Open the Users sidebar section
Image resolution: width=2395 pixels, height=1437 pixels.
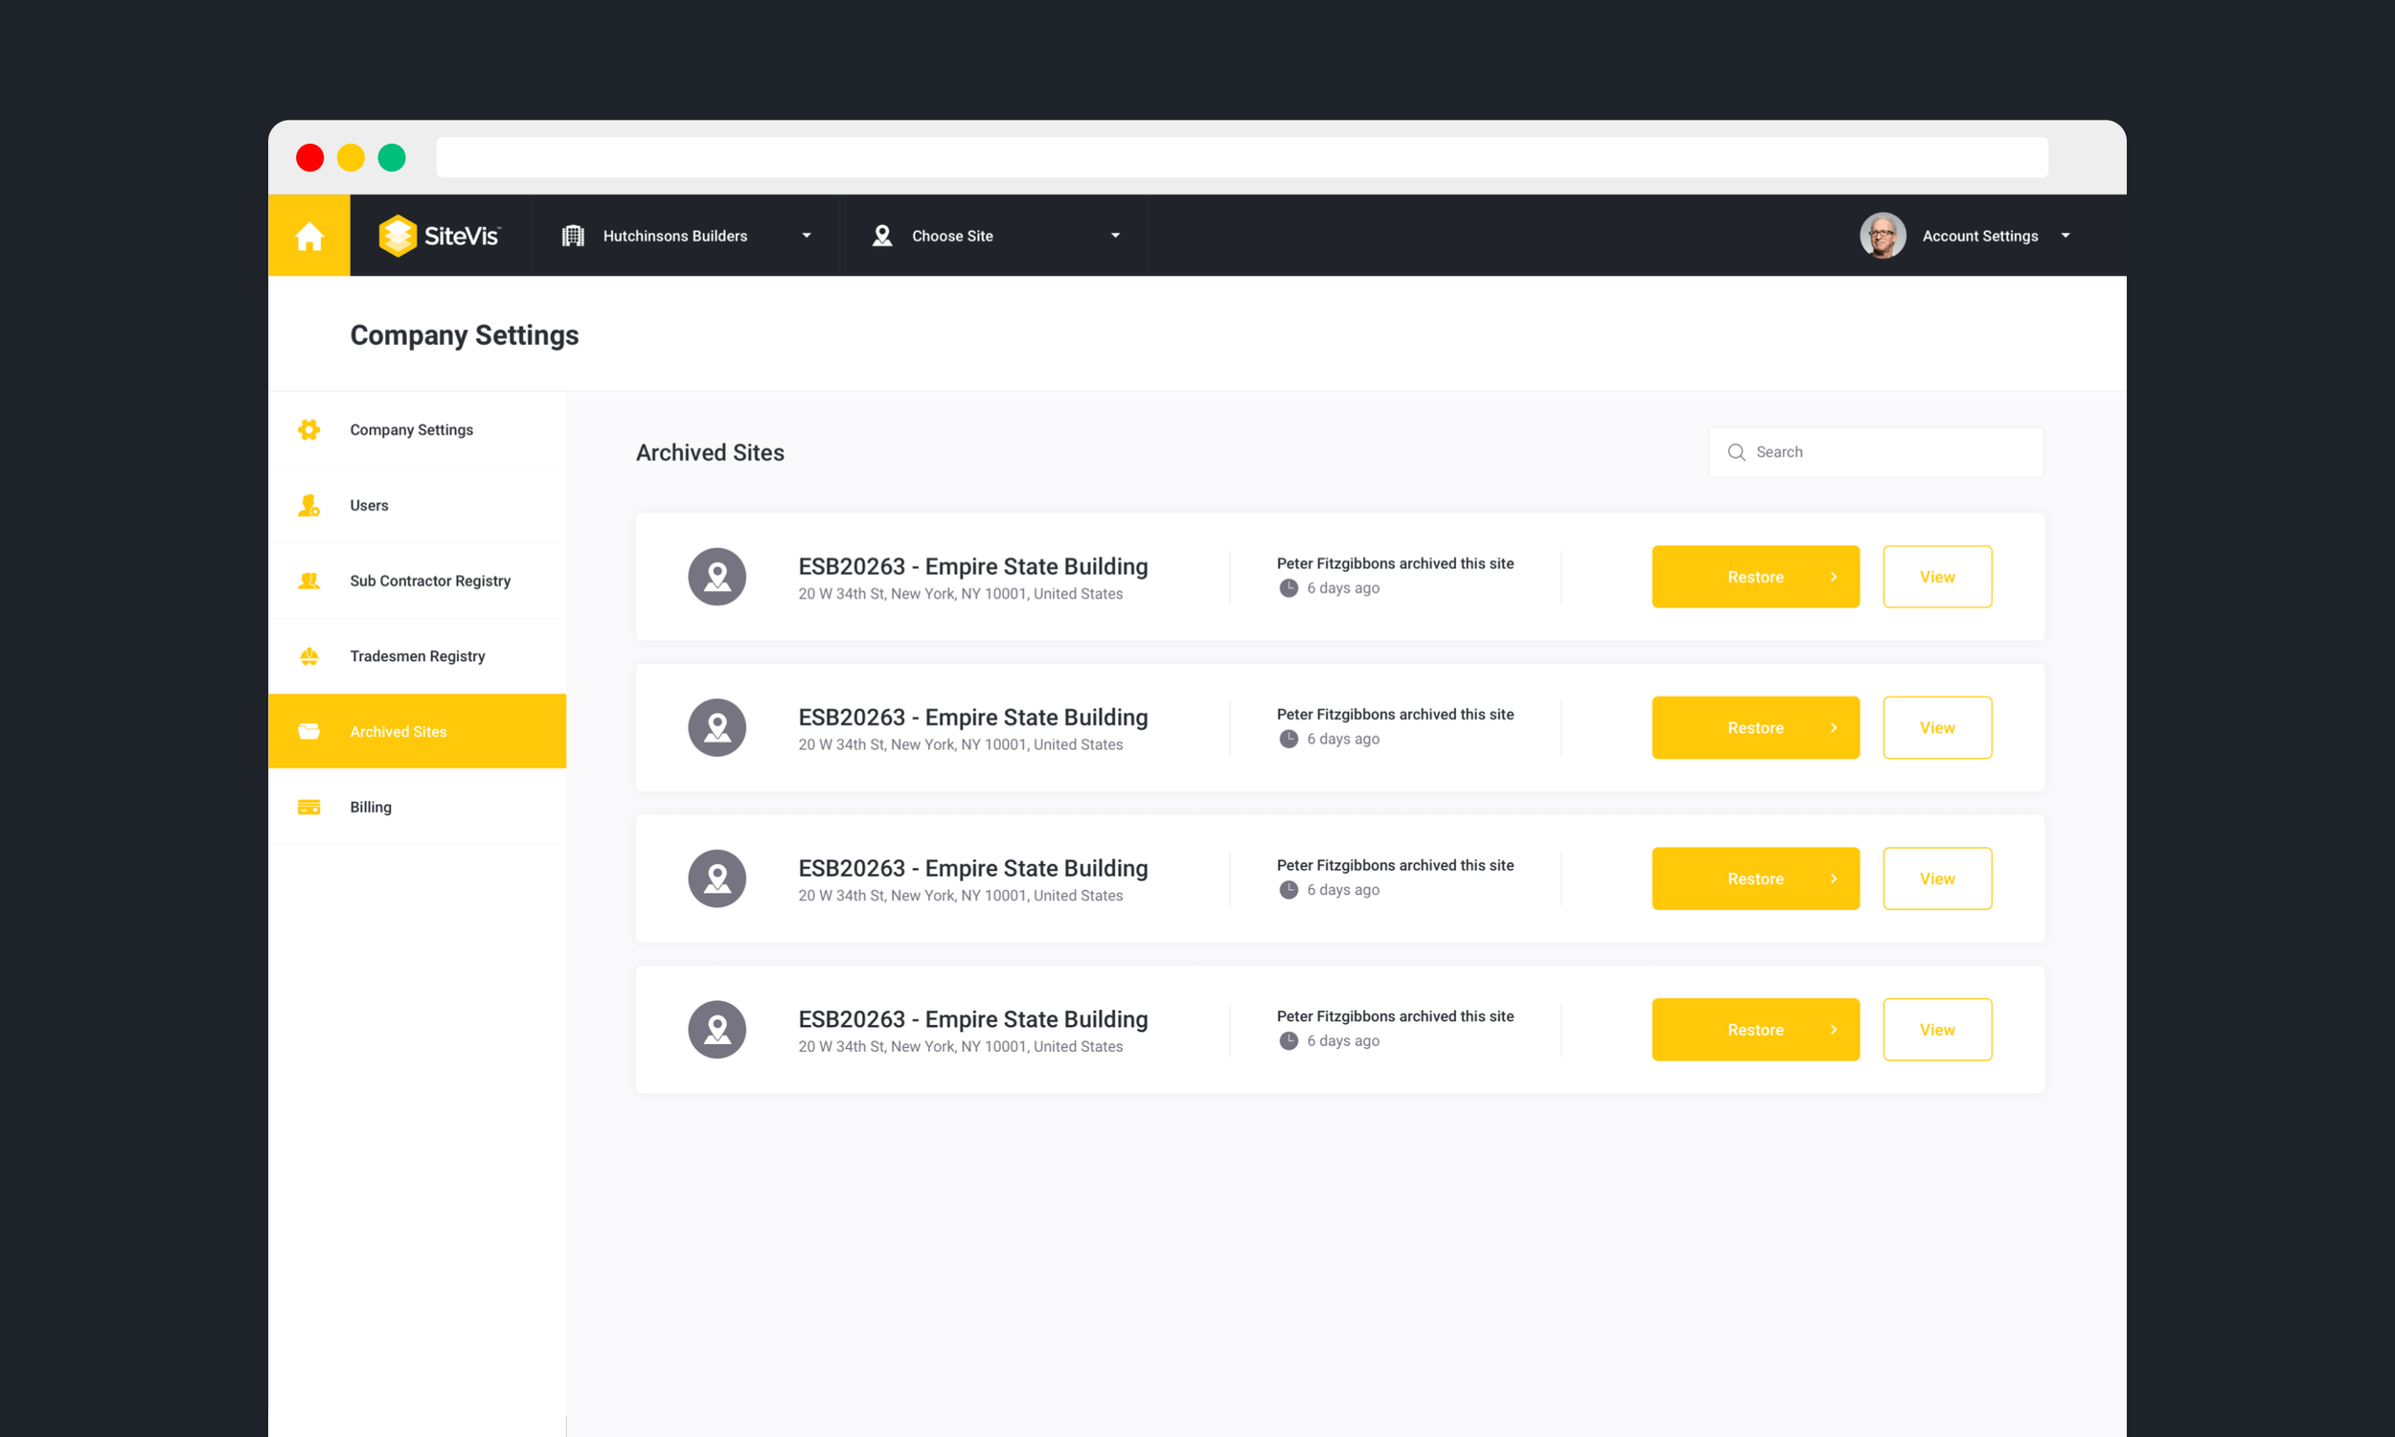coord(369,506)
